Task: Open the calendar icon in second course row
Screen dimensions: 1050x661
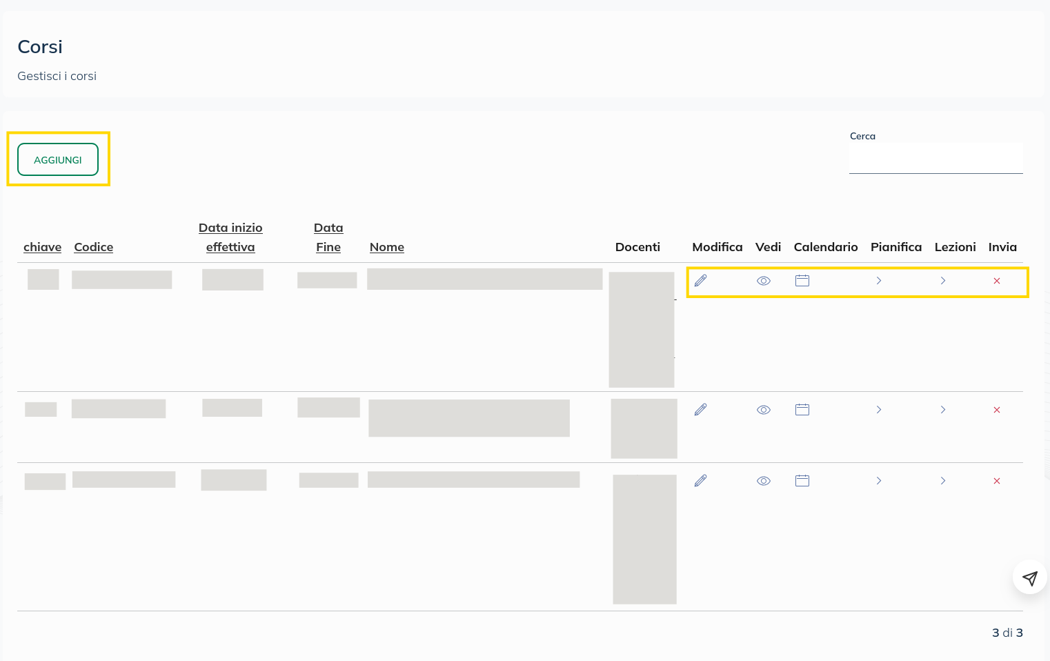Action: (802, 410)
